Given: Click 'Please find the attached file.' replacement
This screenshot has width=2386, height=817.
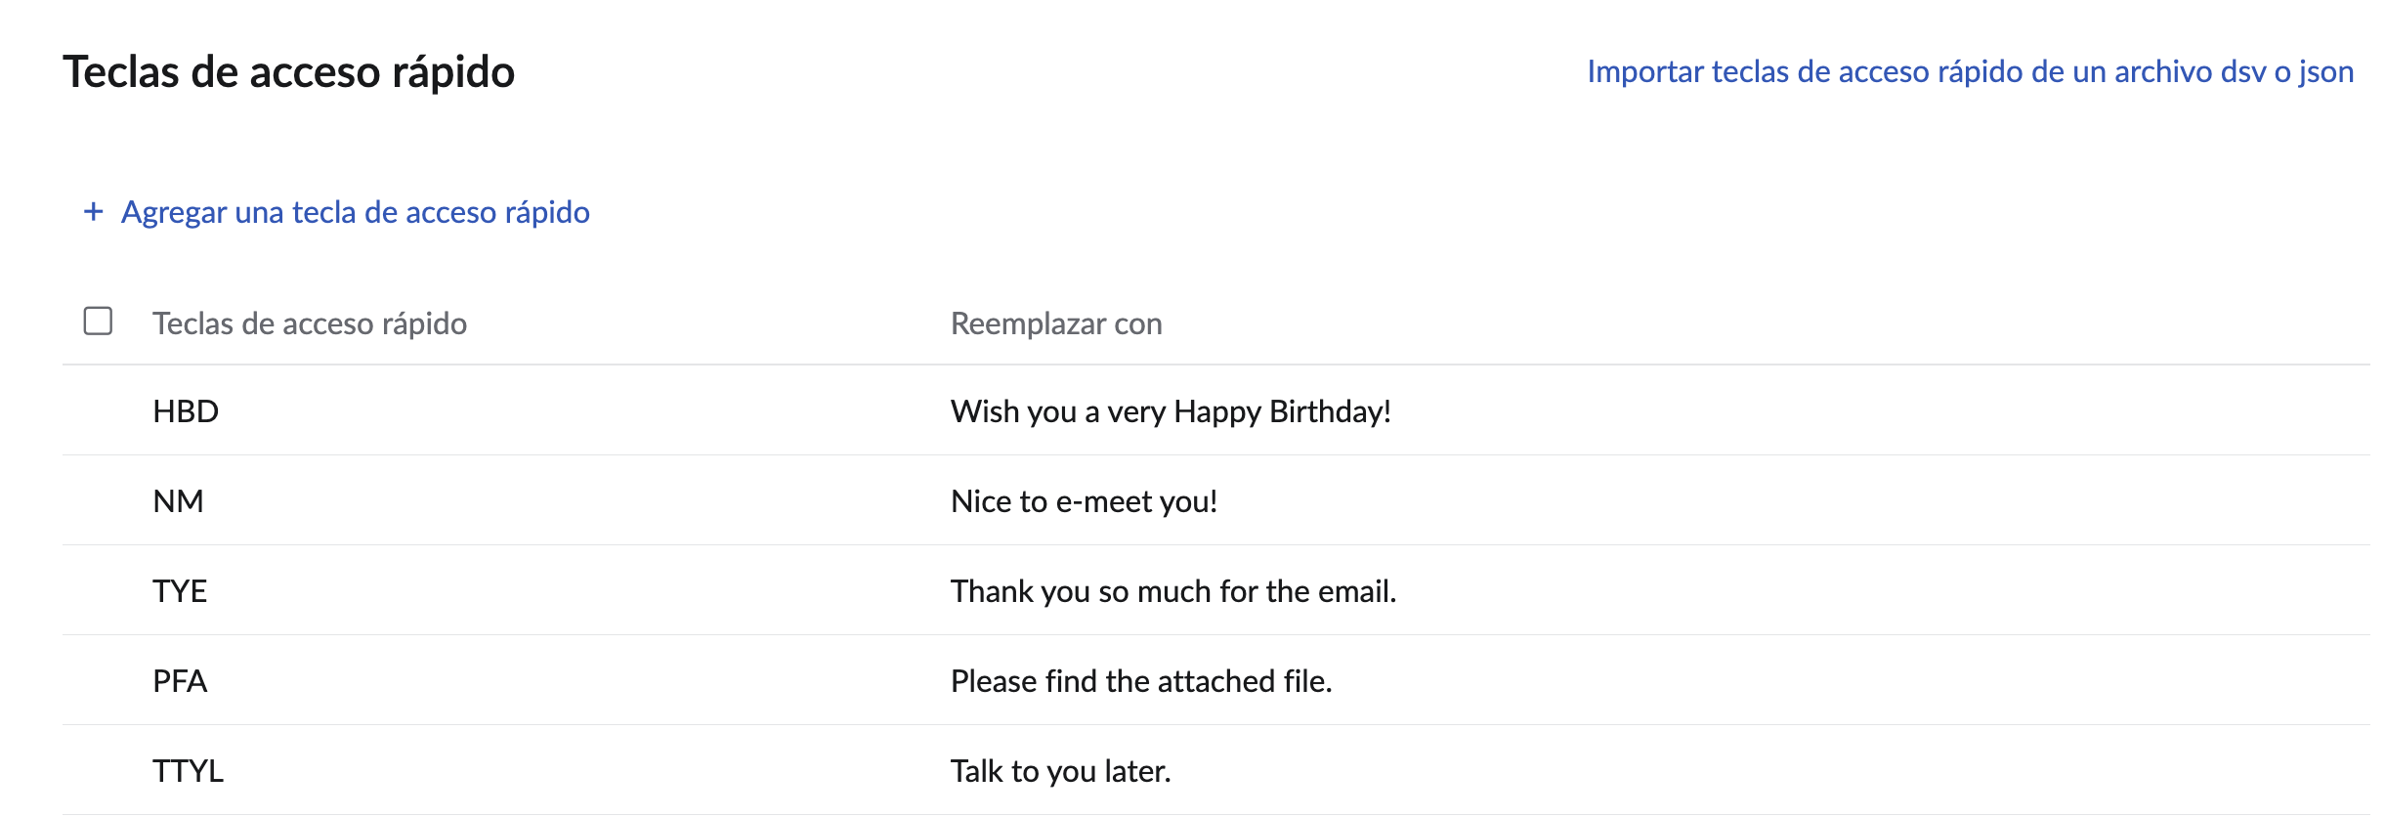Looking at the screenshot, I should pos(1141,681).
